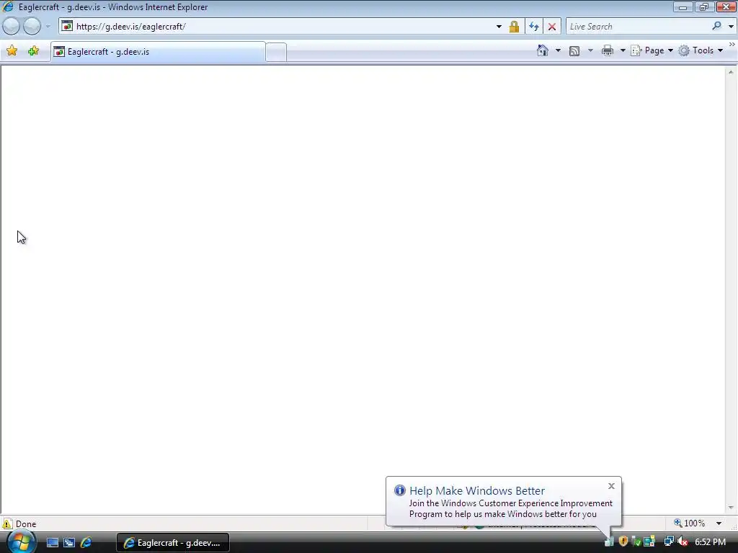This screenshot has height=553, width=738.
Task: Open the Page menu
Action: pyautogui.click(x=652, y=50)
